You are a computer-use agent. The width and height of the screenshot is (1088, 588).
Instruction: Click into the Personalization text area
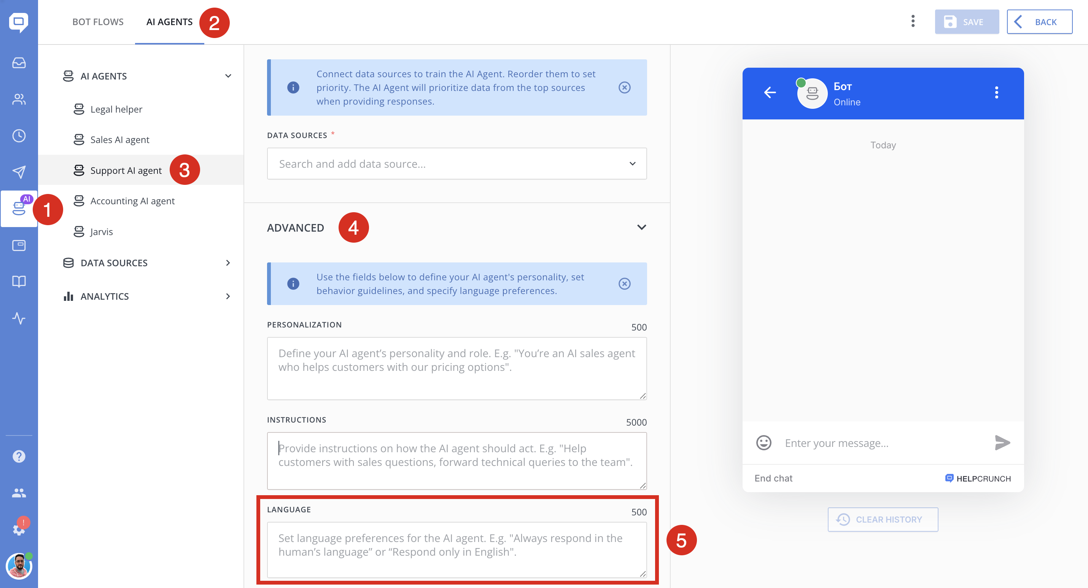(457, 368)
